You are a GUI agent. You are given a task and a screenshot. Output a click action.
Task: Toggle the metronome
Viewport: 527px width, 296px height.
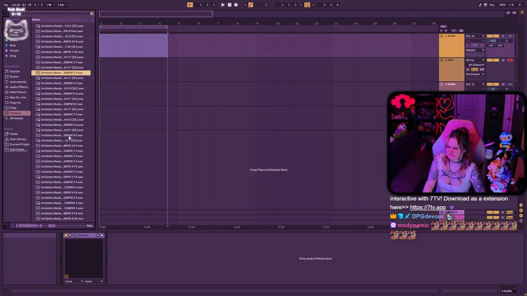[x=48, y=5]
